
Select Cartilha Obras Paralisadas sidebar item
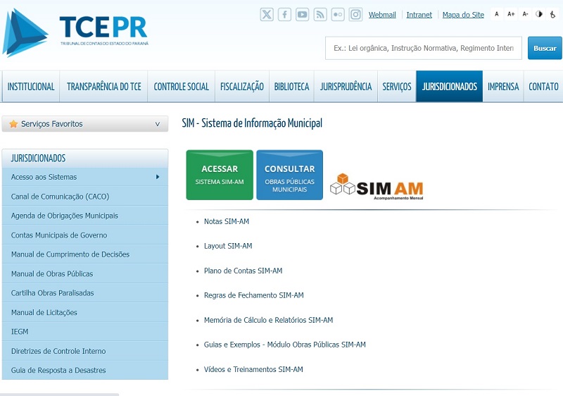[85, 293]
